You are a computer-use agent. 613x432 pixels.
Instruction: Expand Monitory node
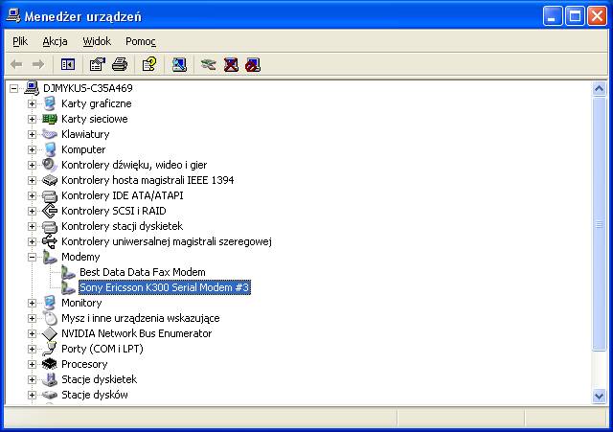point(32,303)
